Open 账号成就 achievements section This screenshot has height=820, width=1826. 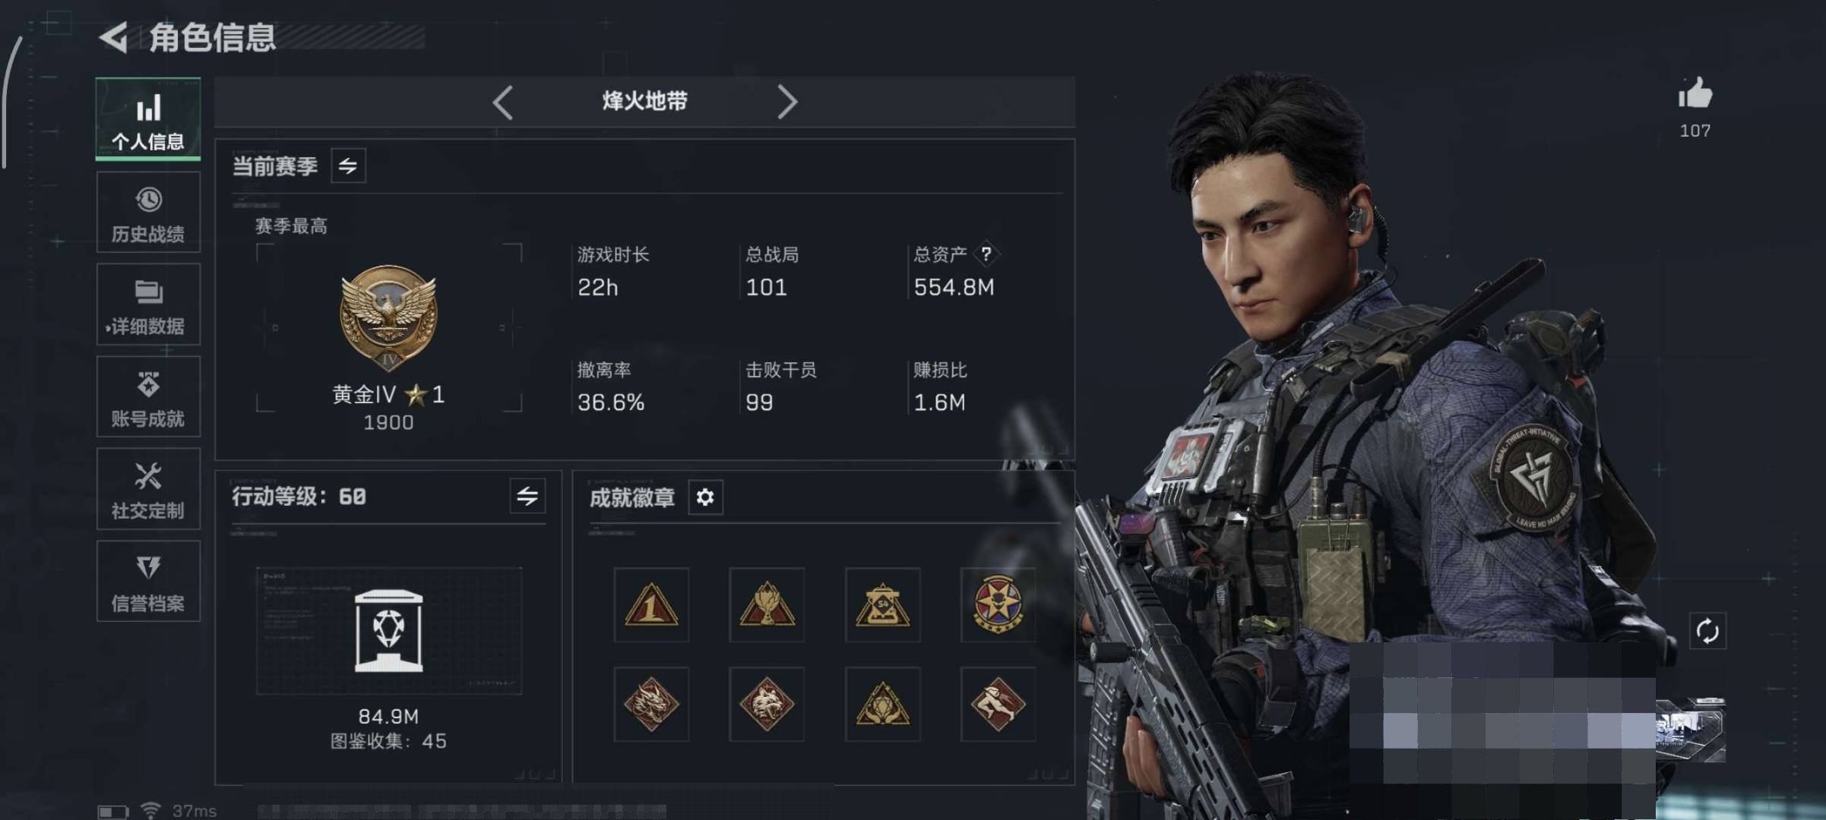pyautogui.click(x=148, y=396)
